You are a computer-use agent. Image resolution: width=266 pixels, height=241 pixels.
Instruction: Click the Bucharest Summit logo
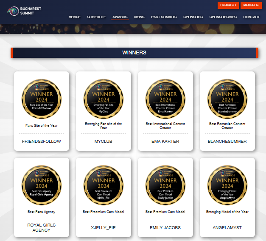(21, 10)
